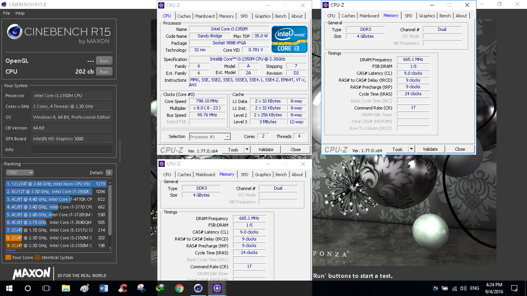Screen dimensions: 527x296
Task: Open the Help menu in Cinebench
Action: pos(20,13)
